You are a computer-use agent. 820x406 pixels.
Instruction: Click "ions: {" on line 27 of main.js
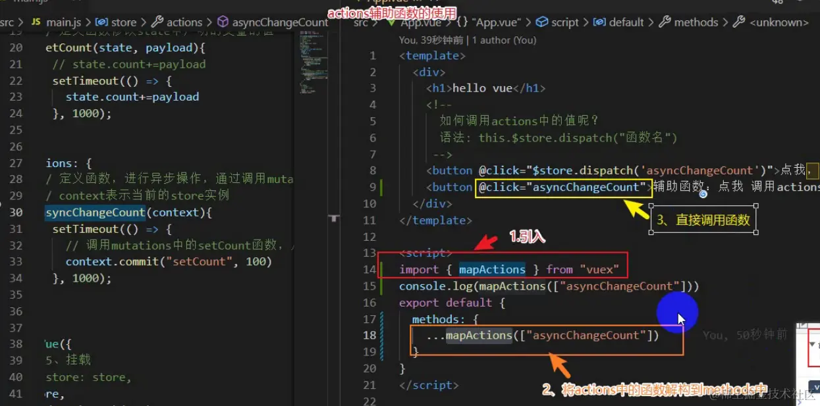pyautogui.click(x=68, y=163)
